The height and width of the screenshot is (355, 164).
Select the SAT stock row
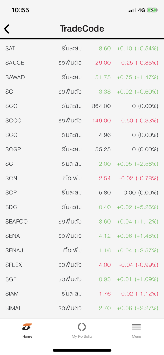(82, 49)
